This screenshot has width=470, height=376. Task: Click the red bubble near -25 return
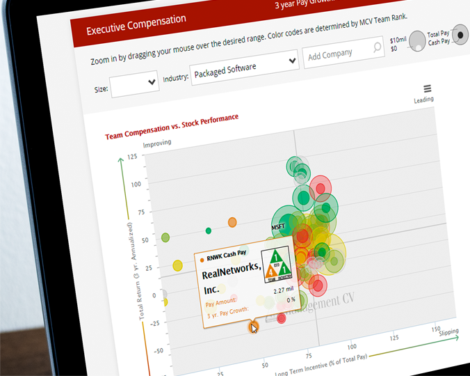(281, 318)
